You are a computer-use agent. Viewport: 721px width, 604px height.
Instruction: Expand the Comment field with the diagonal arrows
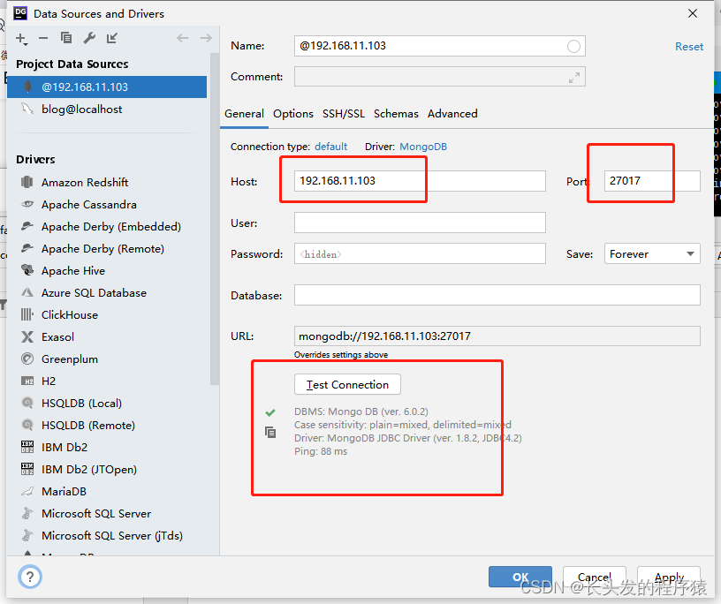tap(575, 77)
